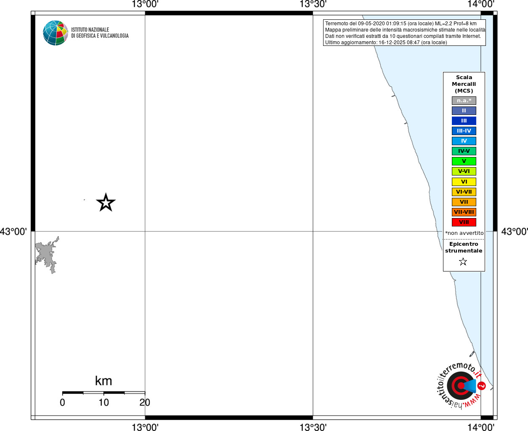Image resolution: width=528 pixels, height=431 pixels.
Task: Select the n.a. gray legend swatch
Action: (464, 101)
